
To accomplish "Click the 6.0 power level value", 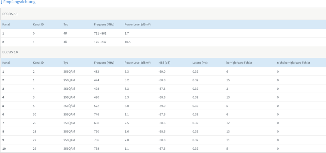I will point(127,106).
